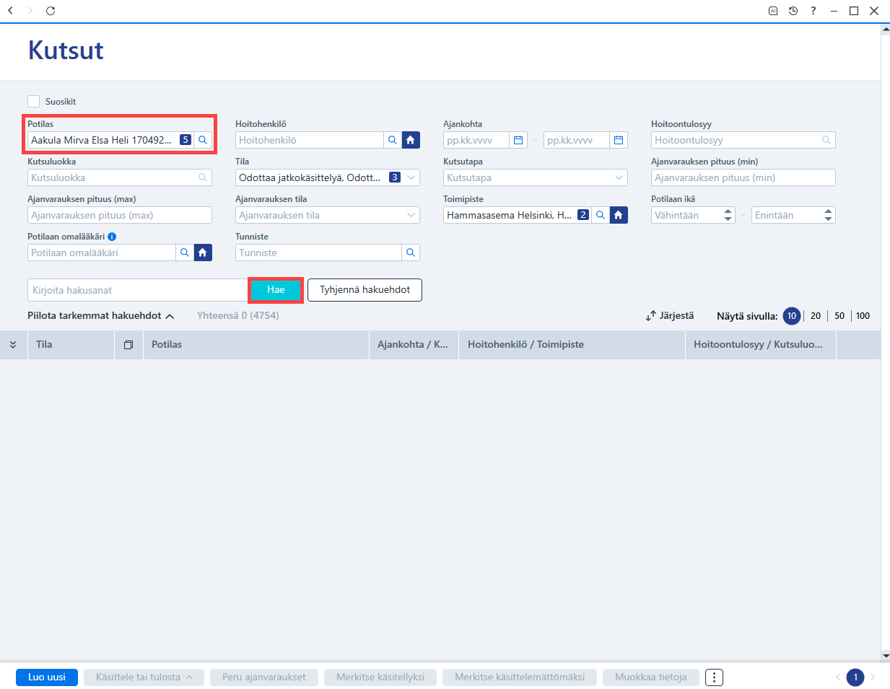Open the second Ajankohta calendar picker icon
Viewport: 890px width, 689px height.
click(x=619, y=140)
